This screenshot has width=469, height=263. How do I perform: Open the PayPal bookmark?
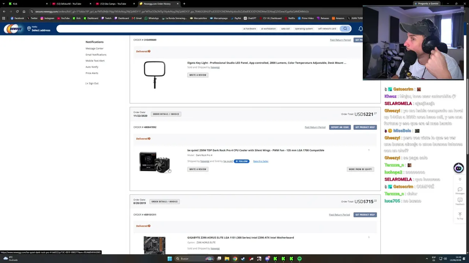pyautogui.click(x=236, y=18)
